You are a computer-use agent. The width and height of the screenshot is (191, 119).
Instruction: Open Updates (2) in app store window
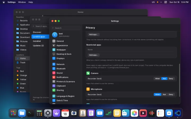pyautogui.click(x=40, y=45)
